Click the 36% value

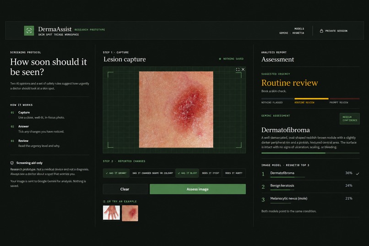point(349,173)
